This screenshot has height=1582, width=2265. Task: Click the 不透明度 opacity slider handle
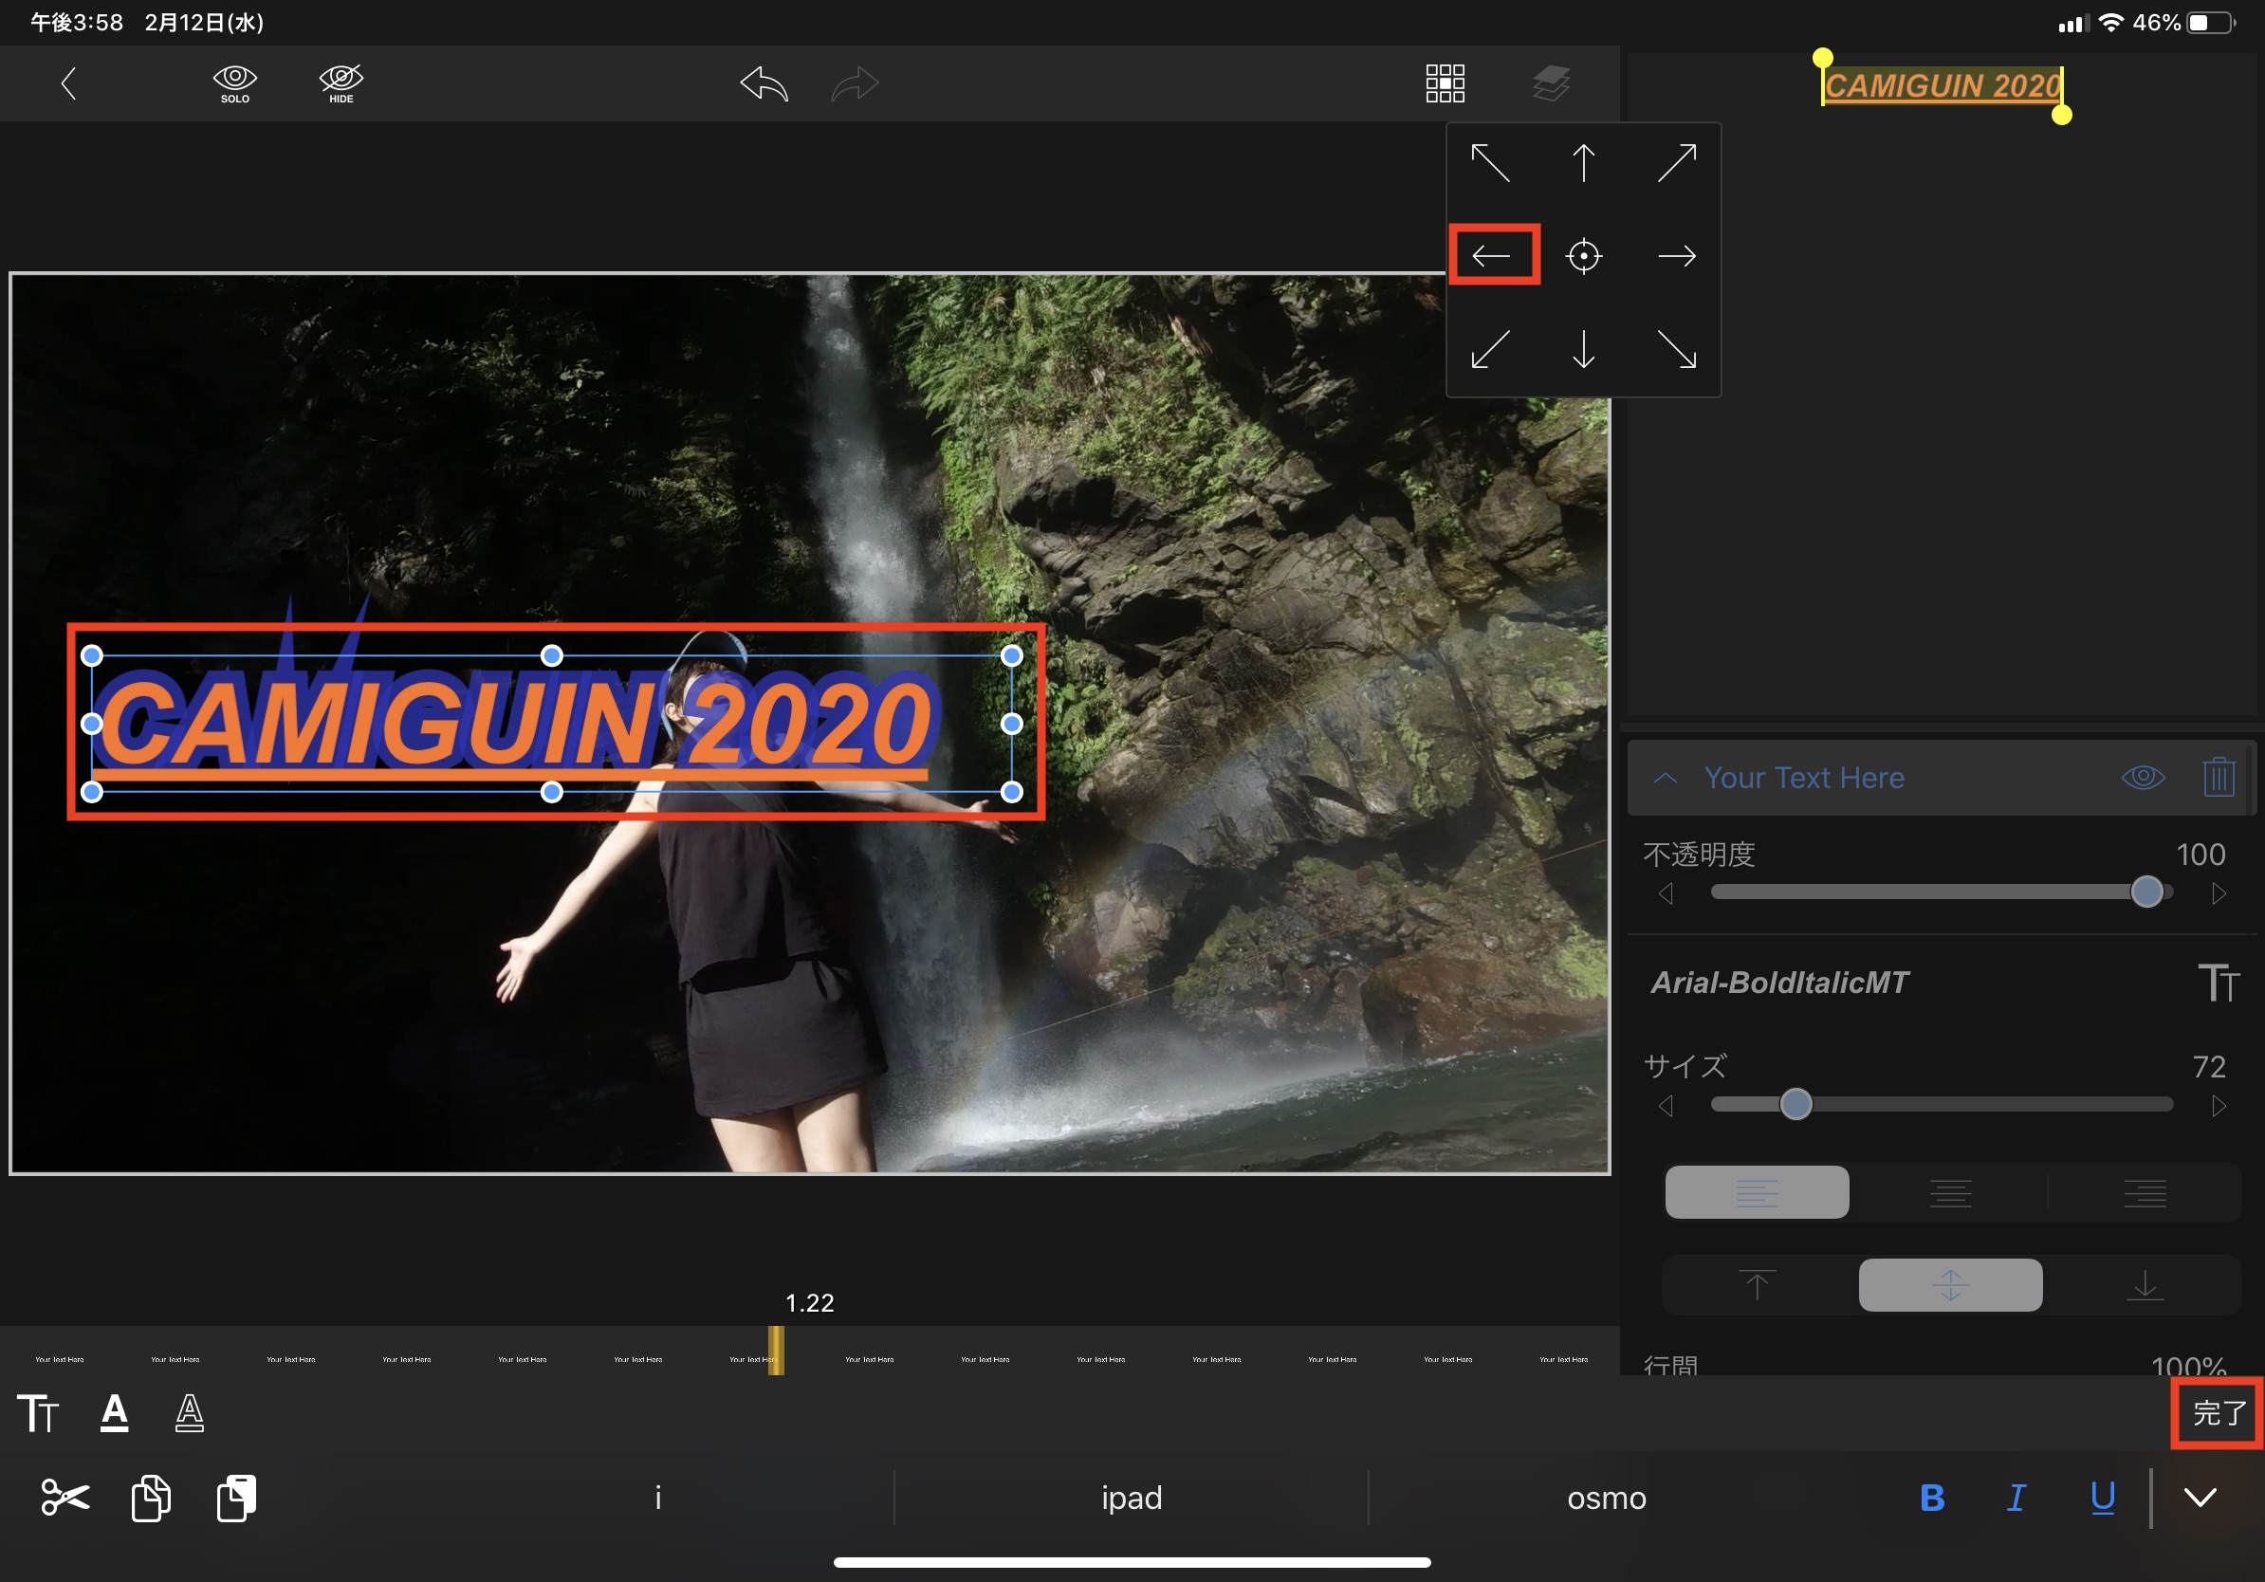tap(2146, 892)
